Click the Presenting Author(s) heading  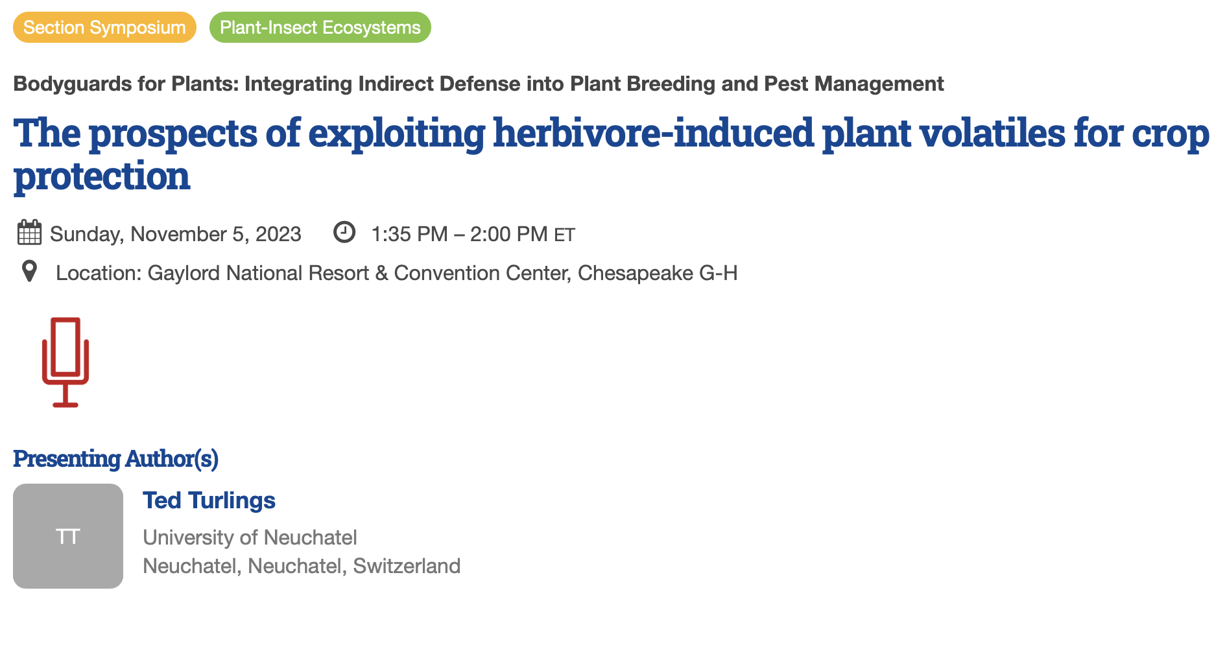tap(115, 458)
